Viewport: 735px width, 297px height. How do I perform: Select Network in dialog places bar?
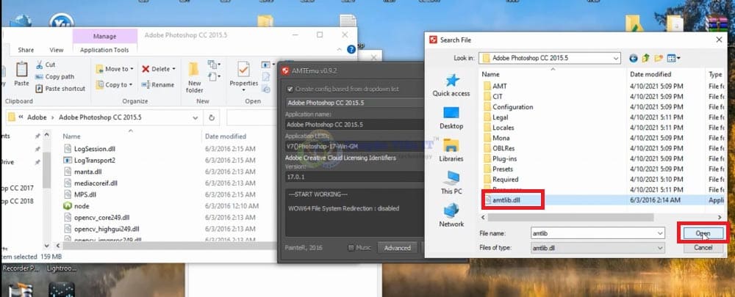click(451, 216)
